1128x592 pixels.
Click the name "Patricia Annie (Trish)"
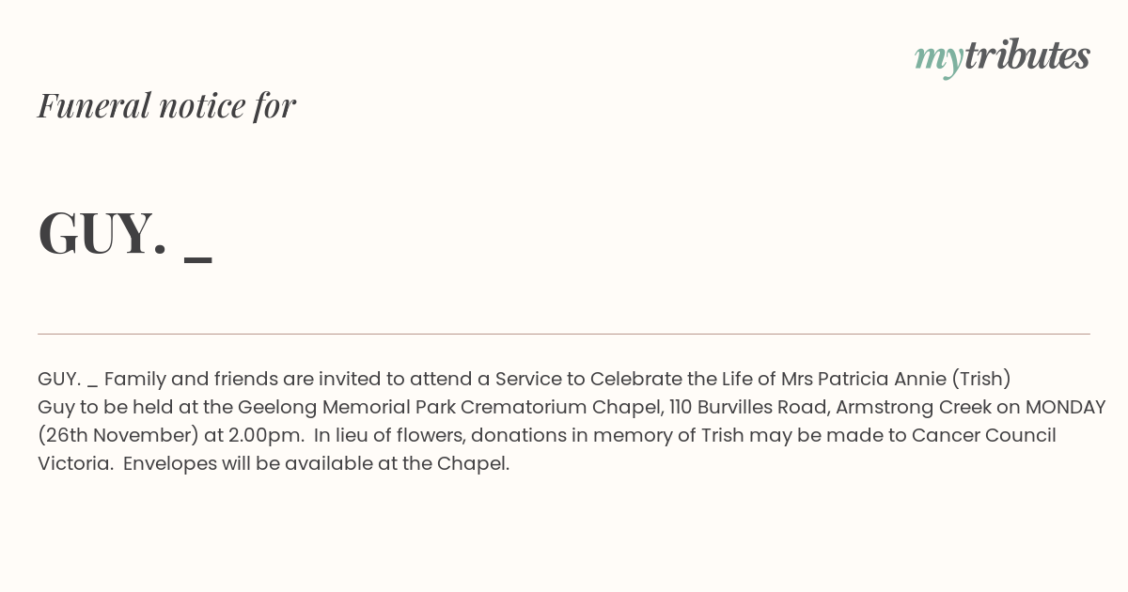click(x=915, y=380)
